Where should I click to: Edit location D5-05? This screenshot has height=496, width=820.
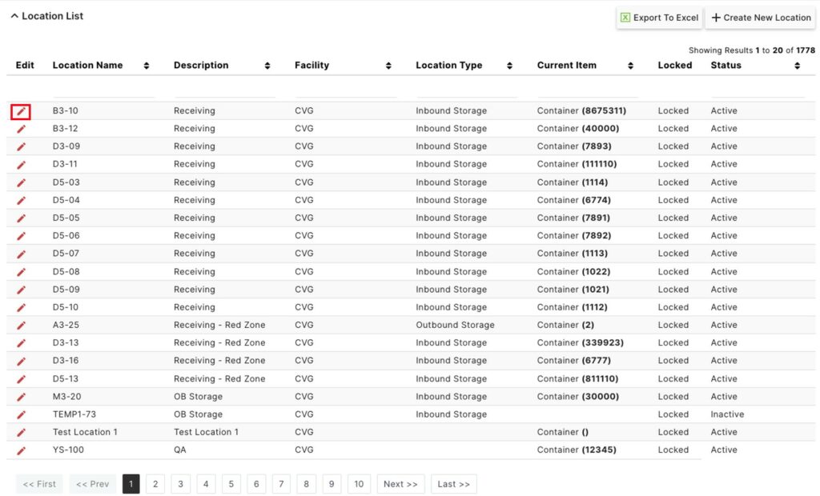[21, 218]
